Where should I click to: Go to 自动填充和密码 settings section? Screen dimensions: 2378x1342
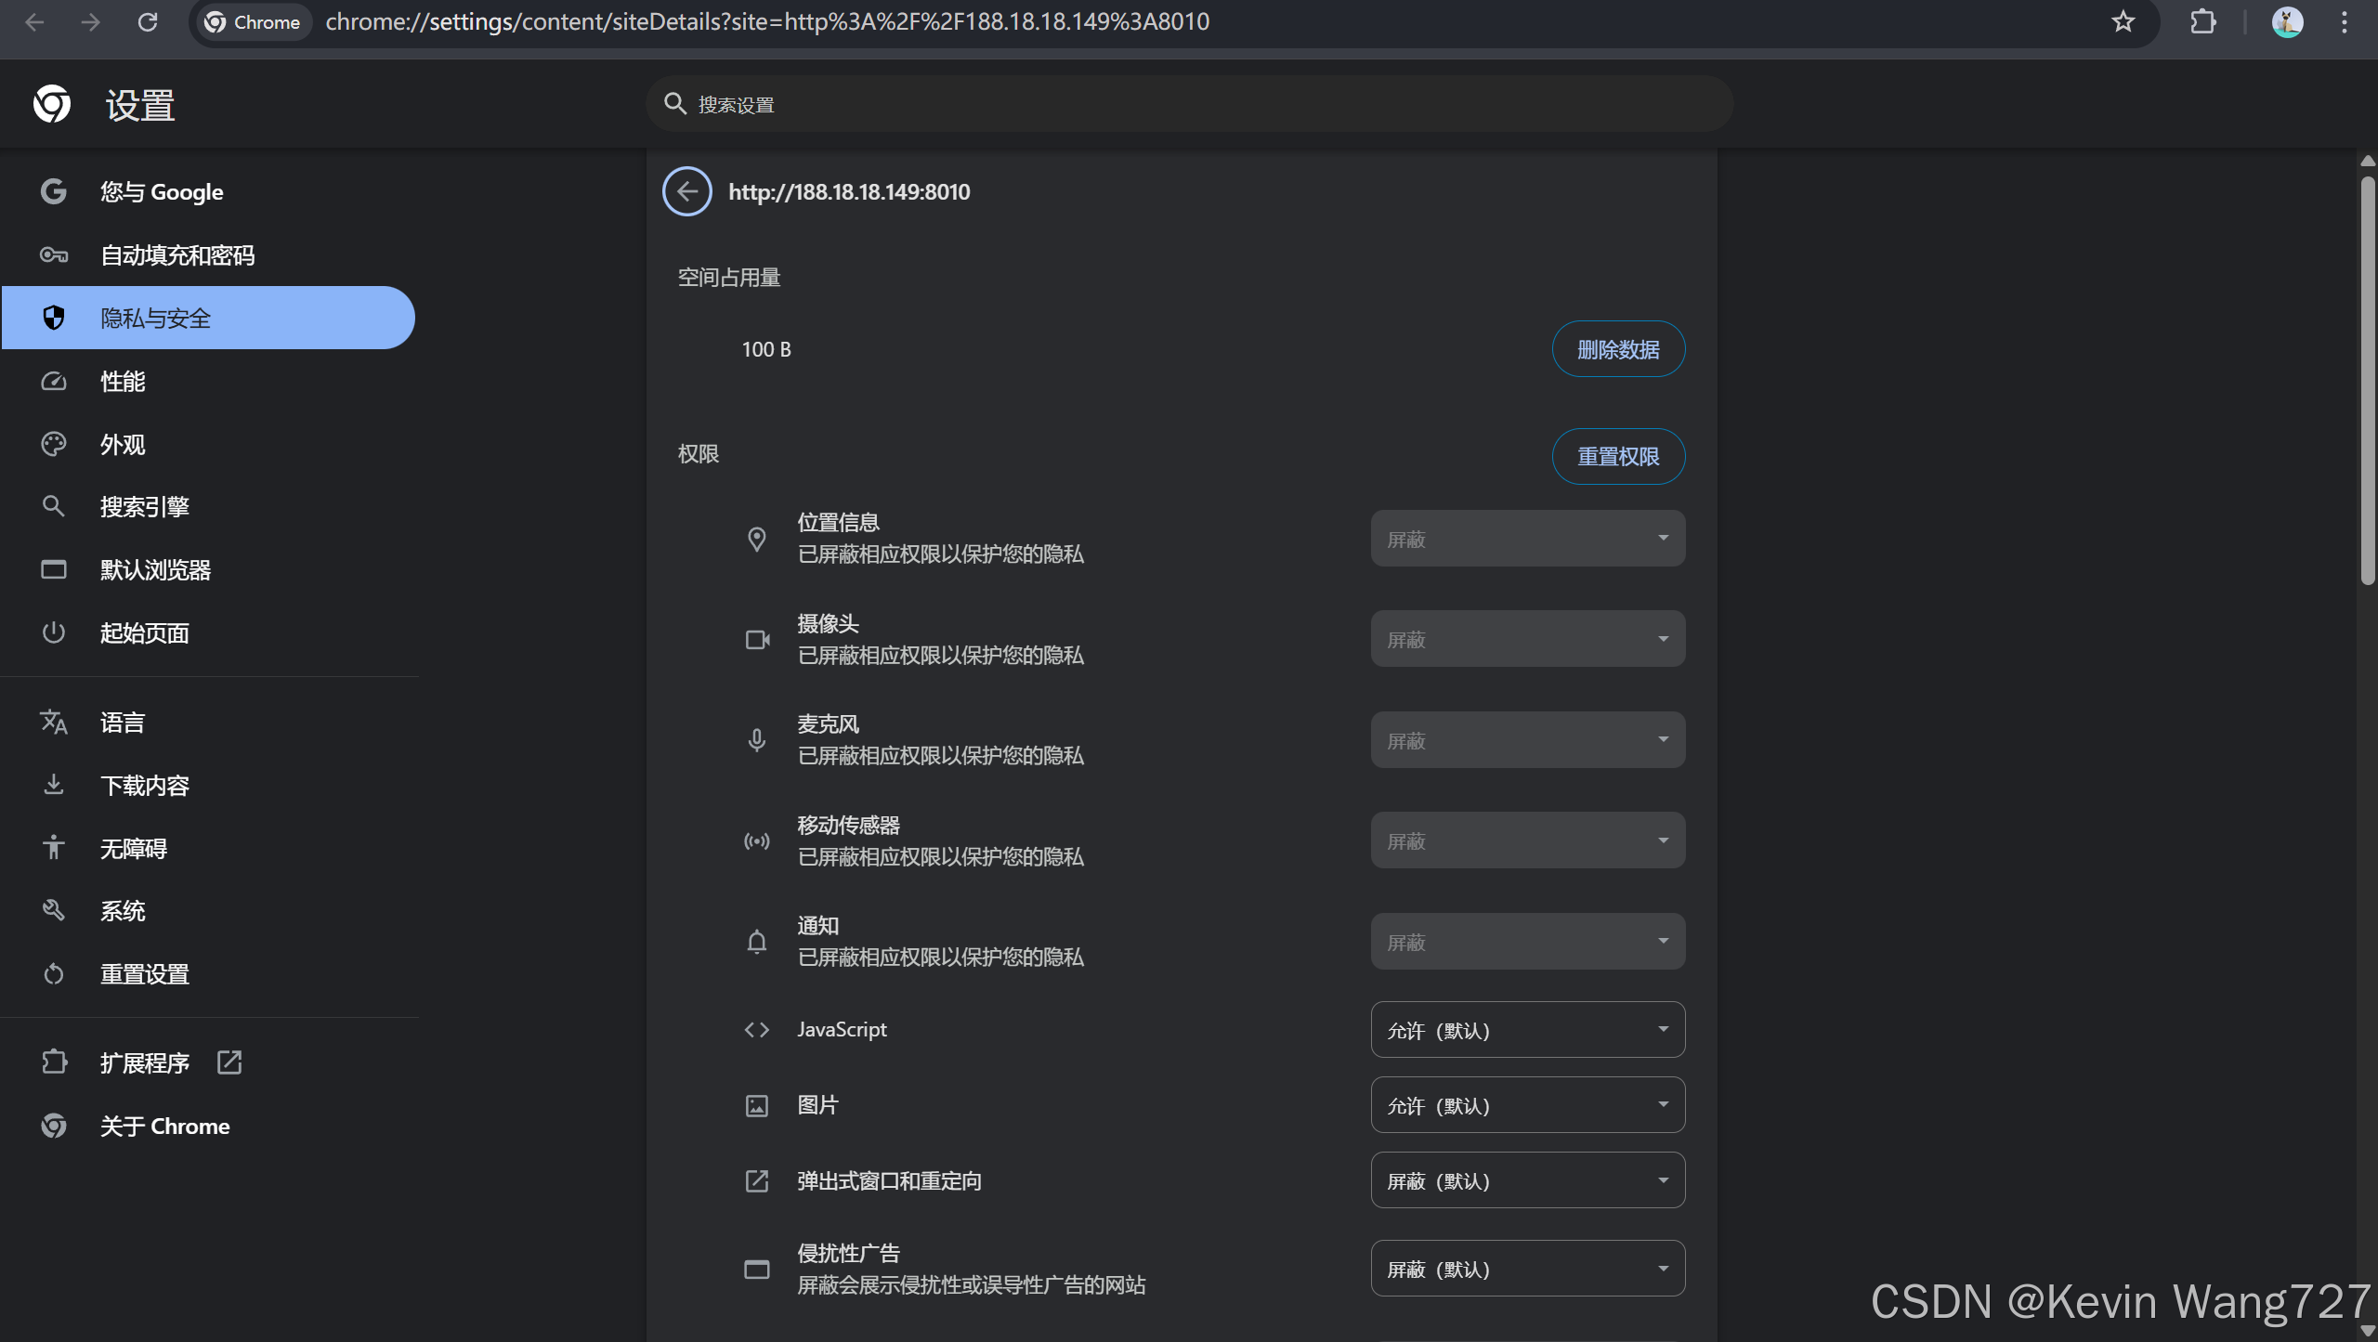tap(176, 255)
